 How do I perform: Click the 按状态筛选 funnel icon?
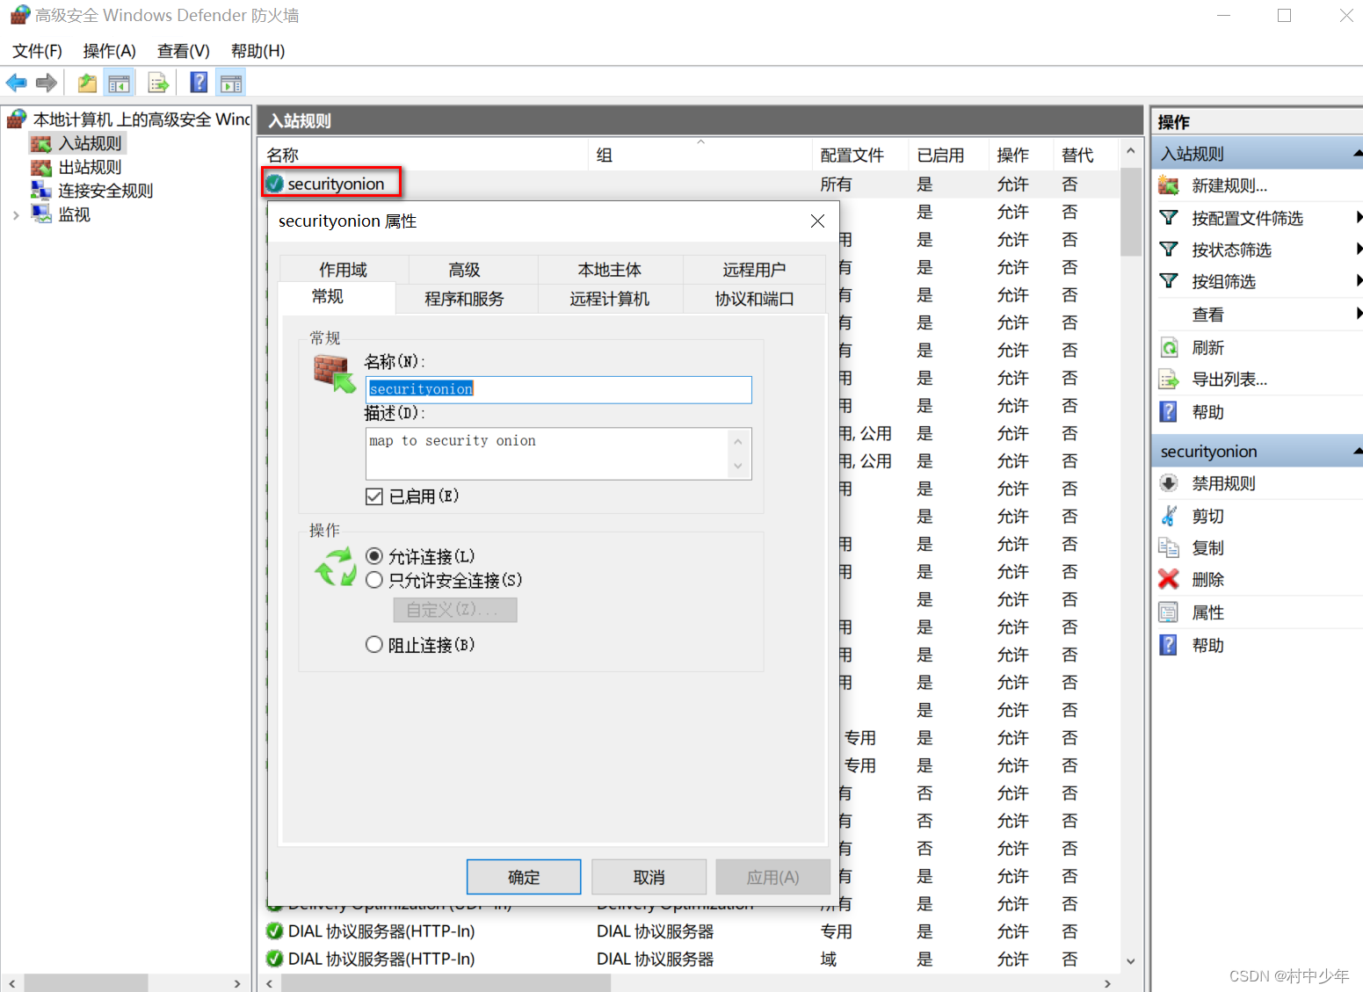tap(1169, 250)
